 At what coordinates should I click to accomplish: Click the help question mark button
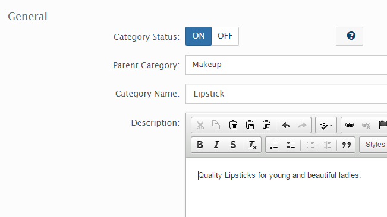click(350, 36)
